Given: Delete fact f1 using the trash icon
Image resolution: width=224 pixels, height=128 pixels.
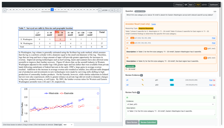Looking at the screenshot, I should click(214, 97).
